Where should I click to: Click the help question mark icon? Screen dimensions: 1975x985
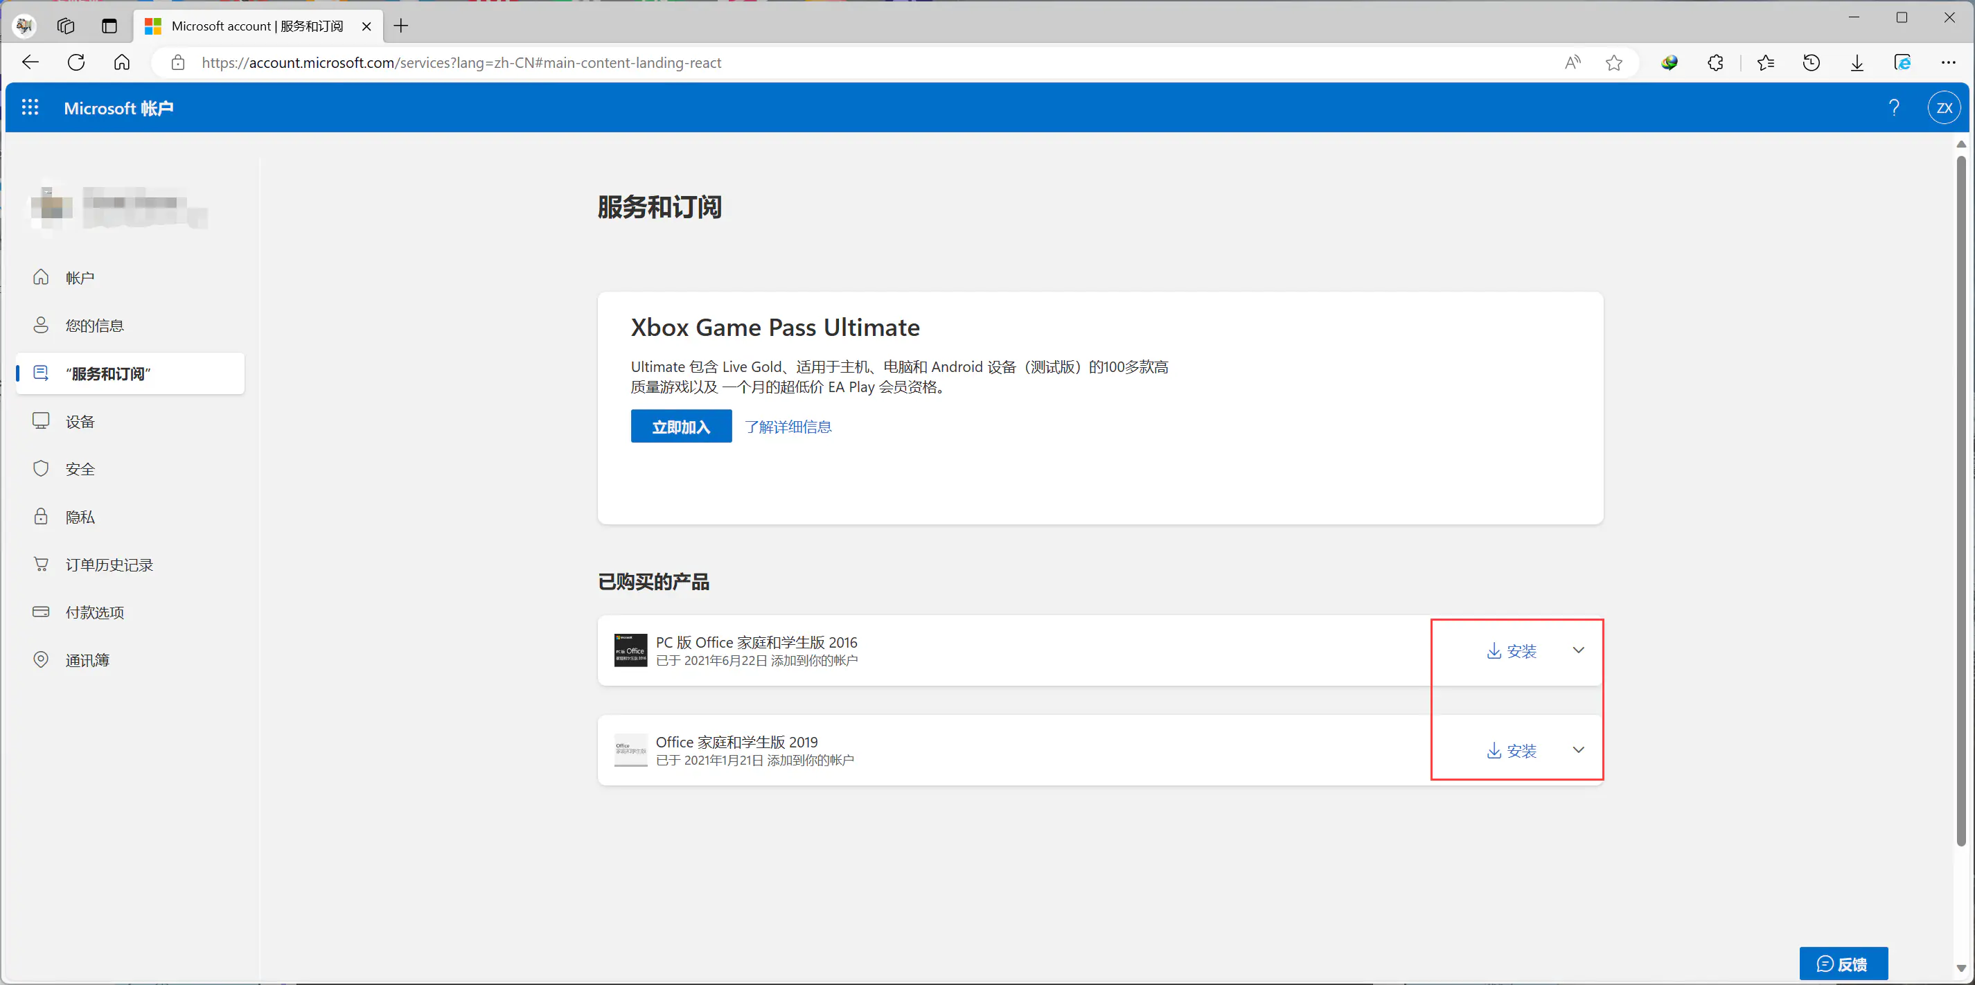1894,107
